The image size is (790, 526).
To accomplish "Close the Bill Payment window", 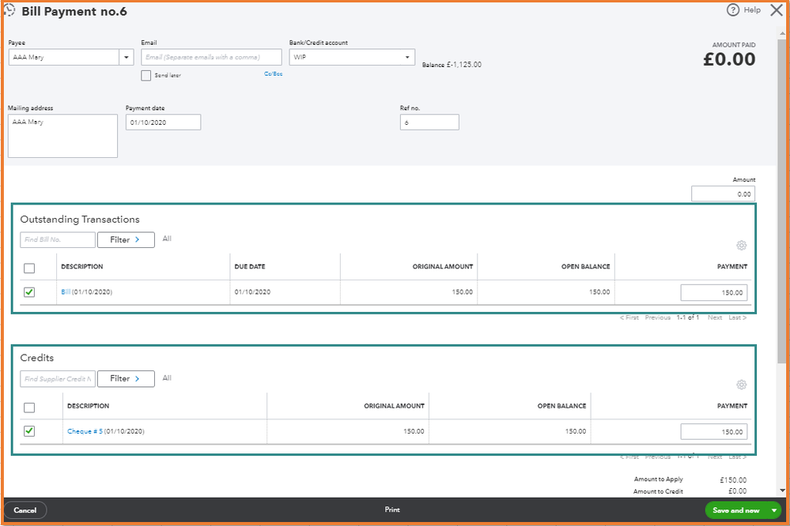I will pos(776,10).
